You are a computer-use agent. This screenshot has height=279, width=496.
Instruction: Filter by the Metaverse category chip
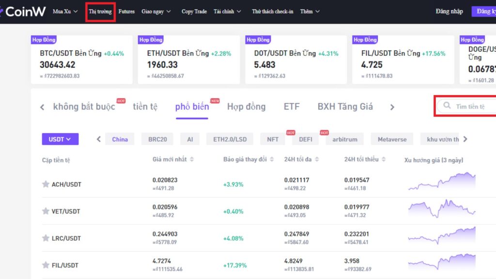392,139
